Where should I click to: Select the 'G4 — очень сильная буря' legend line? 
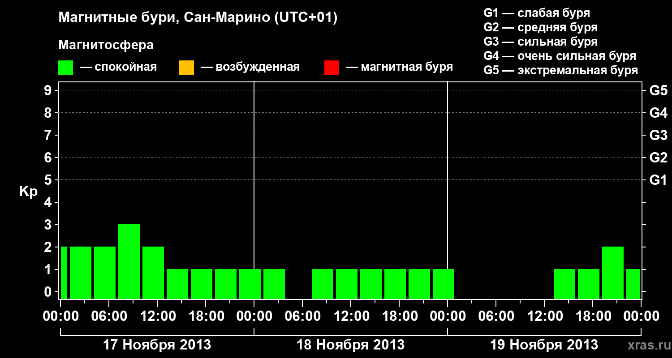pyautogui.click(x=560, y=56)
